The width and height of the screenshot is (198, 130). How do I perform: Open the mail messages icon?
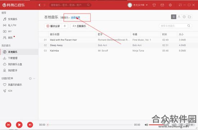162,5
